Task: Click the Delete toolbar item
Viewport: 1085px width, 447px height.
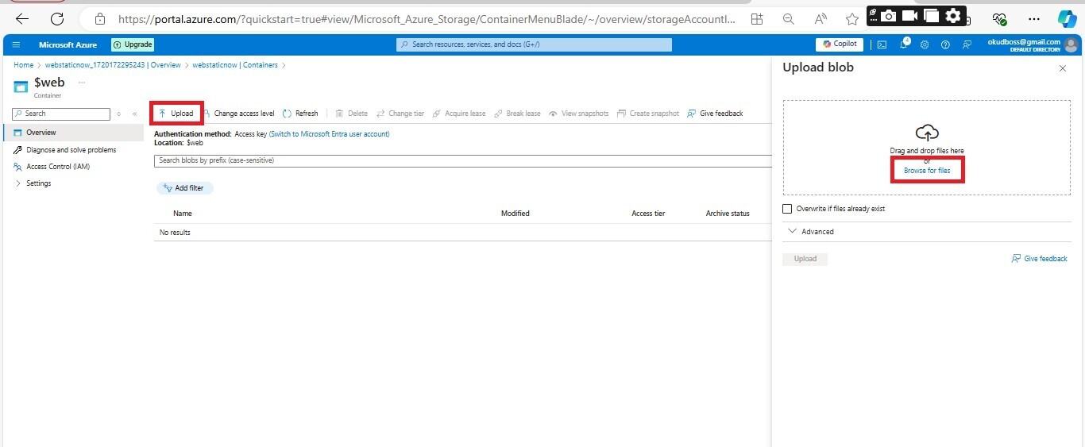Action: (x=352, y=114)
